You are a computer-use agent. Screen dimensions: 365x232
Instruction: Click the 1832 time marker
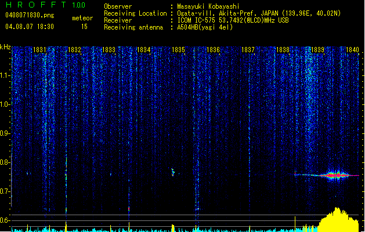[74, 50]
